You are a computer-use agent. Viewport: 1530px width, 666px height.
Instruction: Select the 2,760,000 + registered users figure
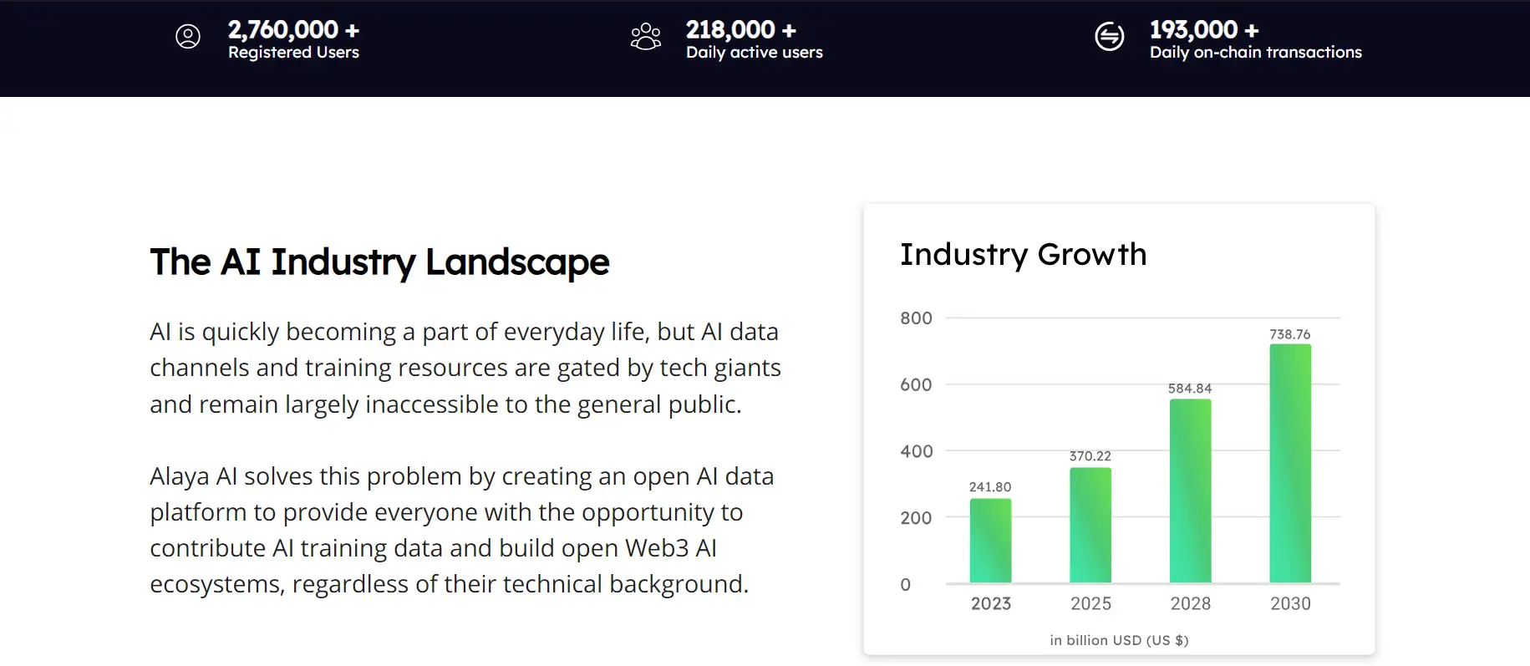[293, 29]
